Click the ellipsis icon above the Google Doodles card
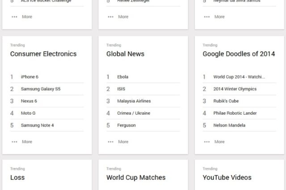The height and width of the screenshot is (190, 286). pos(207,17)
